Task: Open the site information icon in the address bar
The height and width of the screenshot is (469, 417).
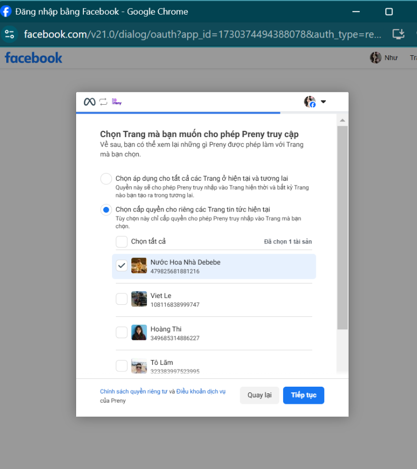Action: pyautogui.click(x=9, y=34)
